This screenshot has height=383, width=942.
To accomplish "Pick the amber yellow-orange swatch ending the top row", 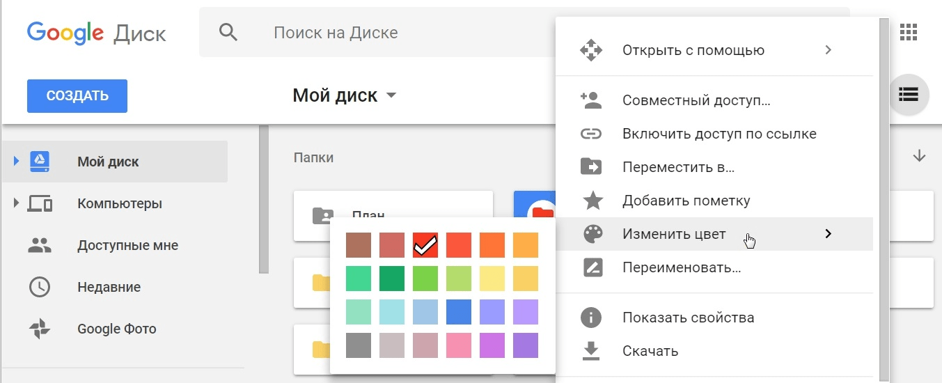I will click(526, 245).
